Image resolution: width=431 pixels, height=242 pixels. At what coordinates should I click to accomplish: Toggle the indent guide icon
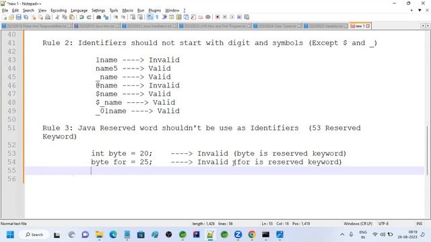[x=164, y=17]
